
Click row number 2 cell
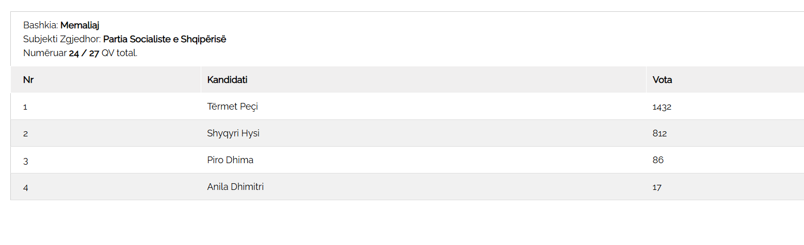pos(25,134)
